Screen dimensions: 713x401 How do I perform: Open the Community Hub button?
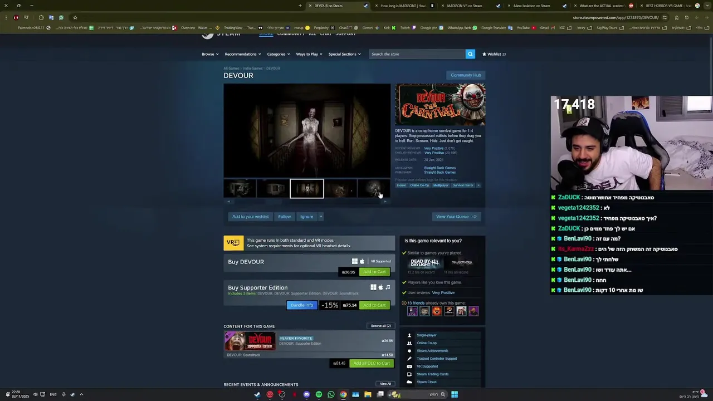pos(466,75)
